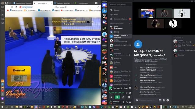
Task: Deafen with headphones icon
Action: click(x=127, y=102)
